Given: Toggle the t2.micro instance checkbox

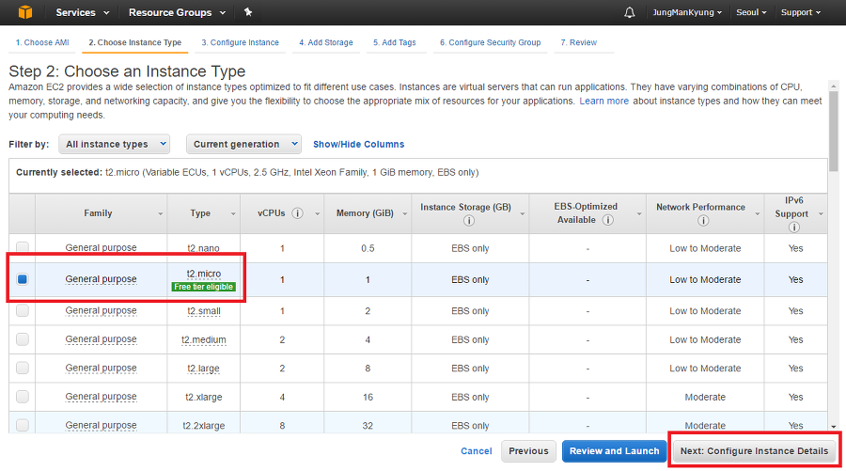Looking at the screenshot, I should tap(23, 279).
